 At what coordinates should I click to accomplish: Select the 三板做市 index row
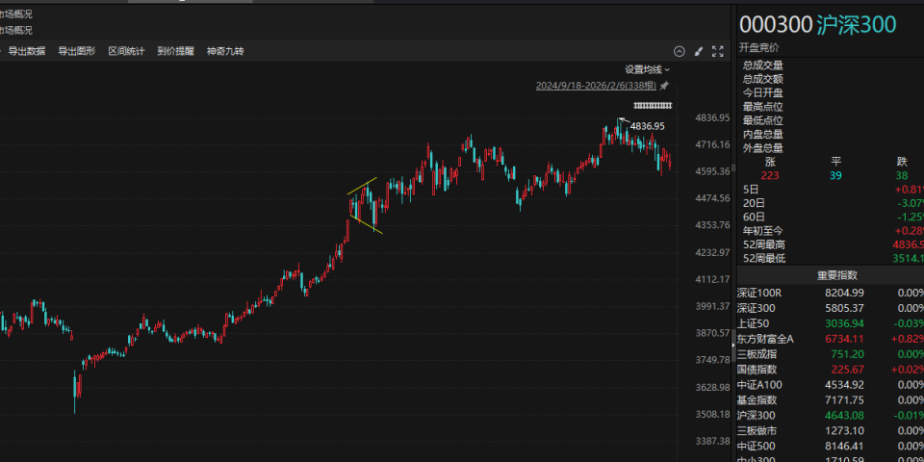pyautogui.click(x=831, y=431)
